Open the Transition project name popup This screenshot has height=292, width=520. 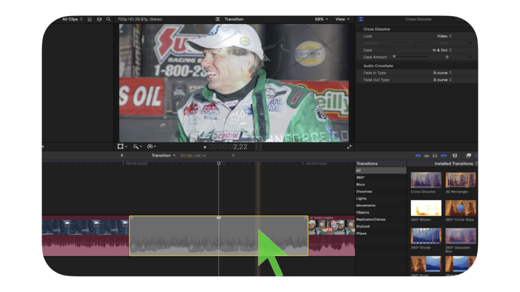click(x=164, y=156)
